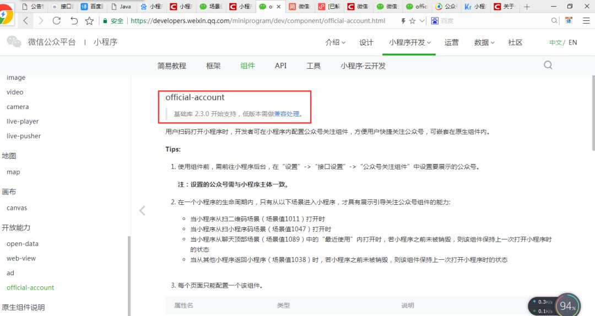Open the 社区 menu item
Image resolution: width=595 pixels, height=316 pixels.
(515, 42)
